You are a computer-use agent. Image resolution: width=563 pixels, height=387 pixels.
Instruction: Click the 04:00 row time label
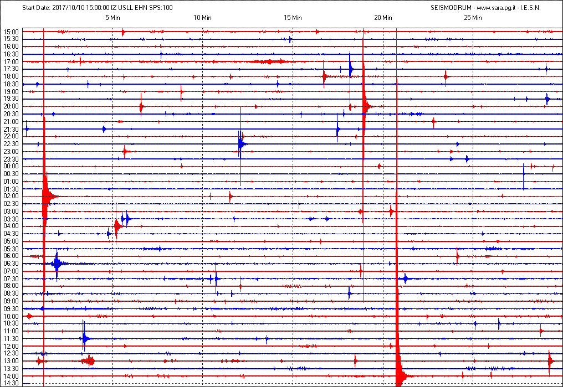click(x=11, y=226)
